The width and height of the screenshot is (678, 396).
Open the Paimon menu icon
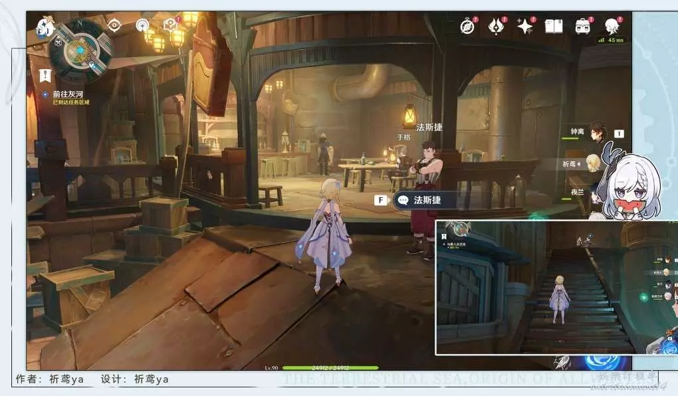tap(45, 27)
